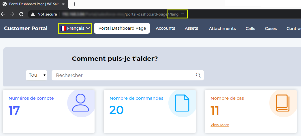Click the French flag icon
The height and width of the screenshot is (136, 301).
(x=63, y=28)
